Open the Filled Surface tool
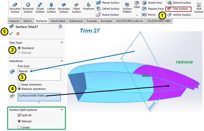The image size is (204, 131). [x=76, y=8]
